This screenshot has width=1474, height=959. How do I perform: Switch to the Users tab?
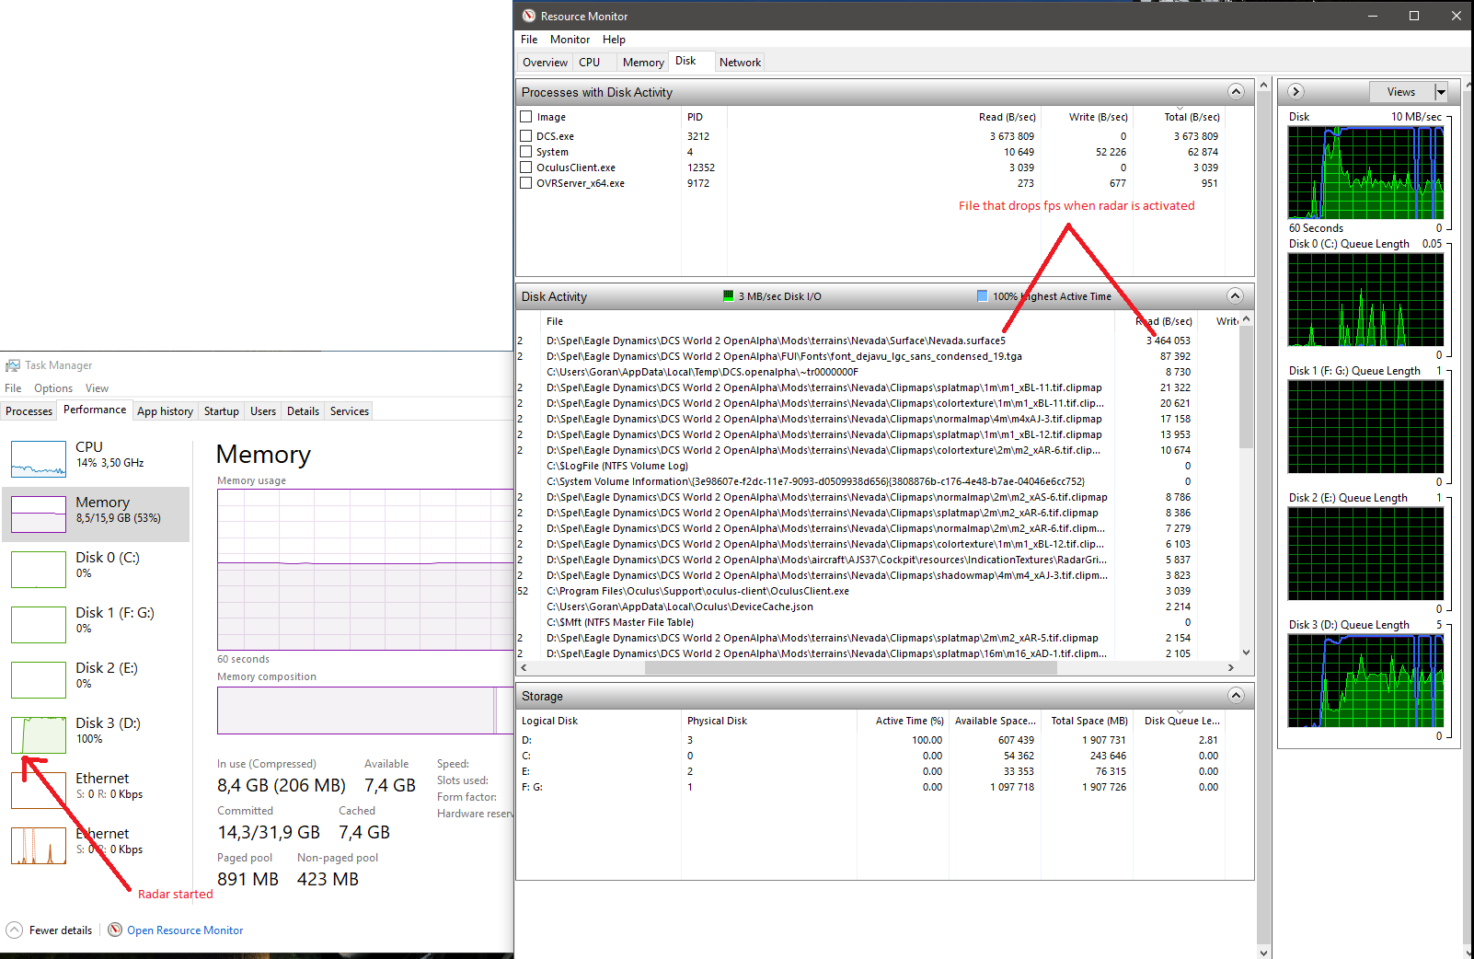click(263, 411)
